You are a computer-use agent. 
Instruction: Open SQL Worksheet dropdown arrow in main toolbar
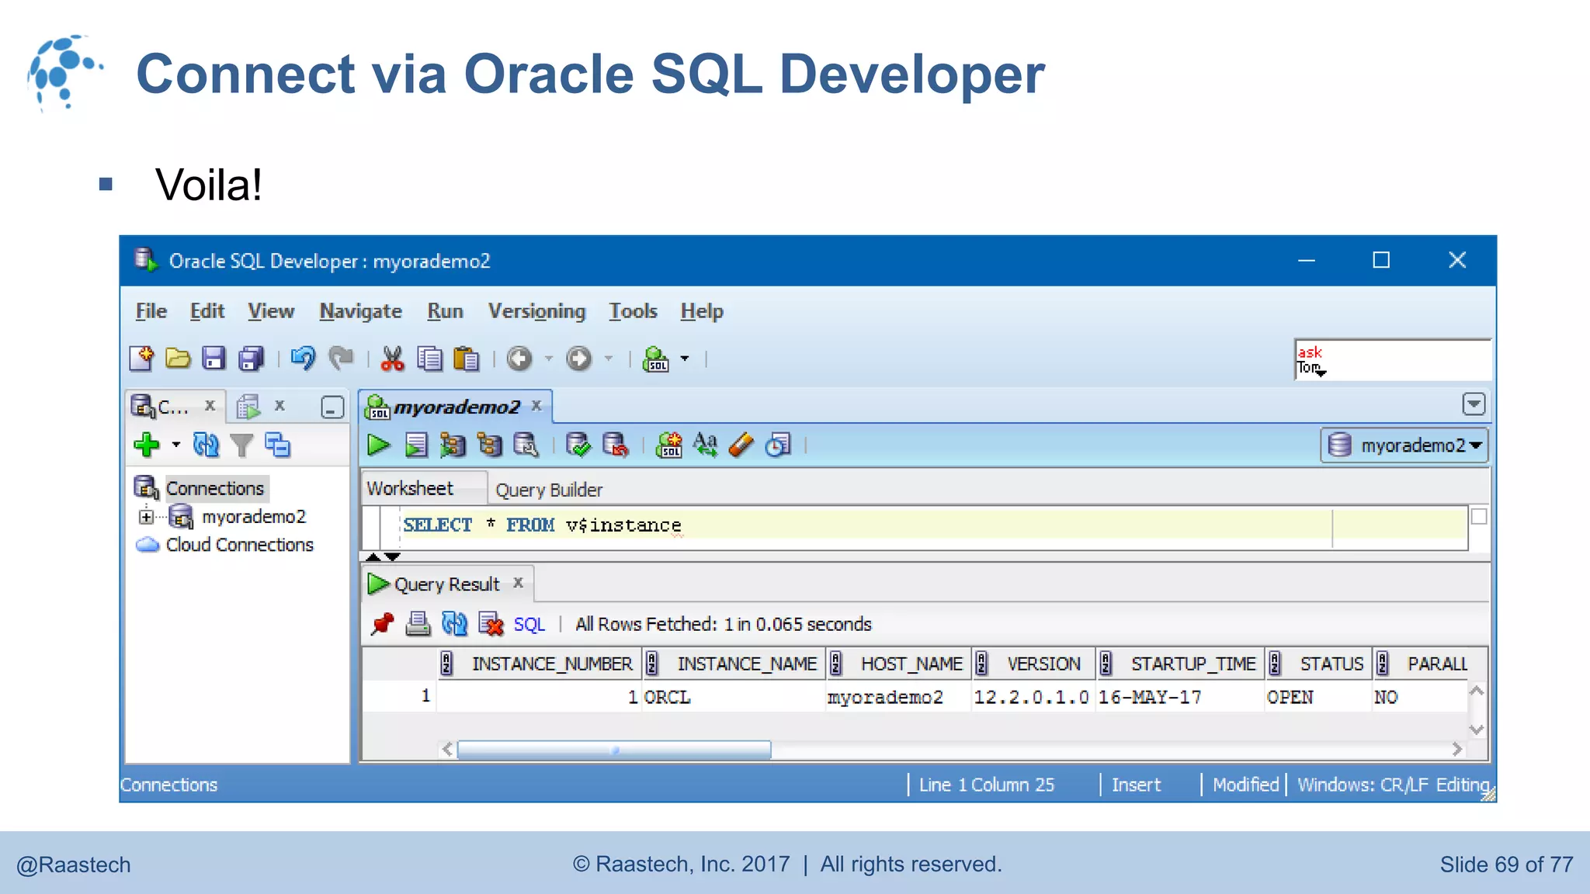coord(685,359)
